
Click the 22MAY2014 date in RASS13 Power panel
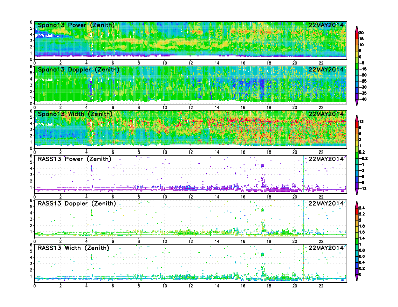(326, 159)
